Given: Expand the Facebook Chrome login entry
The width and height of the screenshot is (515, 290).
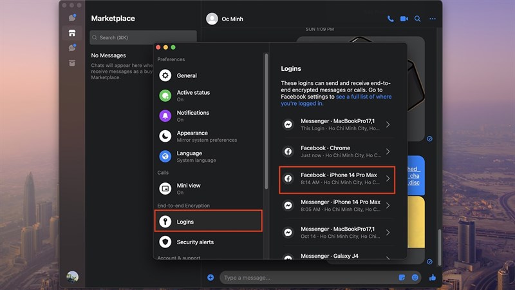Looking at the screenshot, I should (x=337, y=151).
